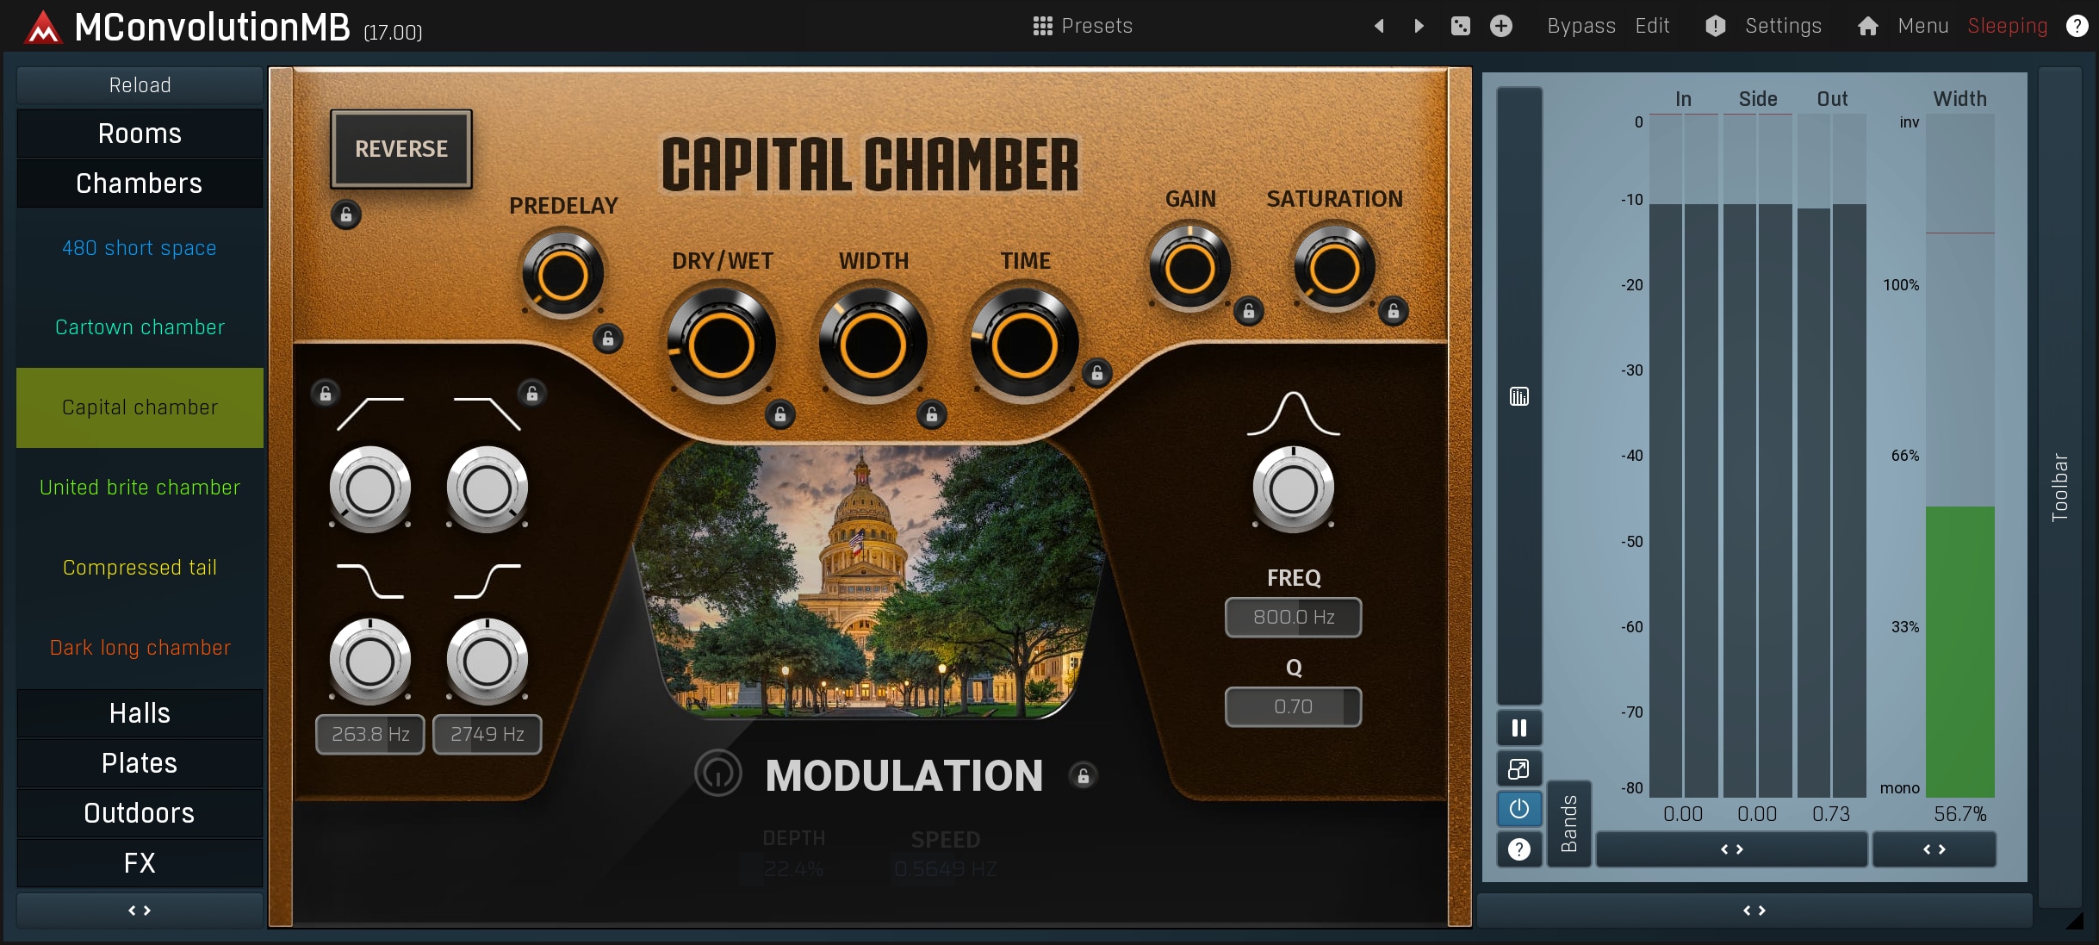Click the home icon next to Menu
The width and height of the screenshot is (2099, 945).
click(x=1867, y=26)
